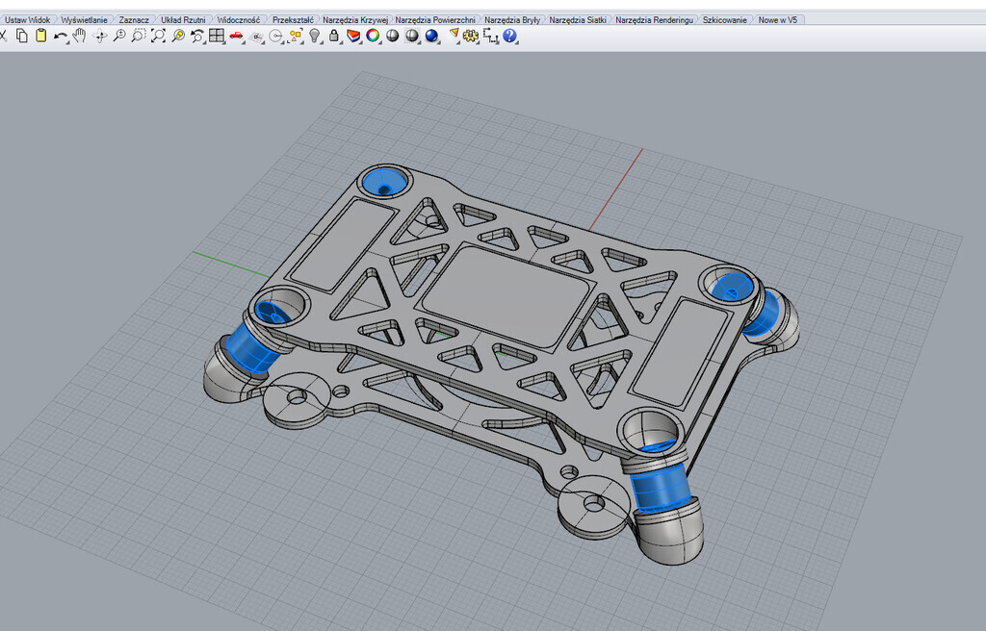Click the Paste clipboard icon
Viewport: 986px width, 631px height.
click(x=40, y=36)
